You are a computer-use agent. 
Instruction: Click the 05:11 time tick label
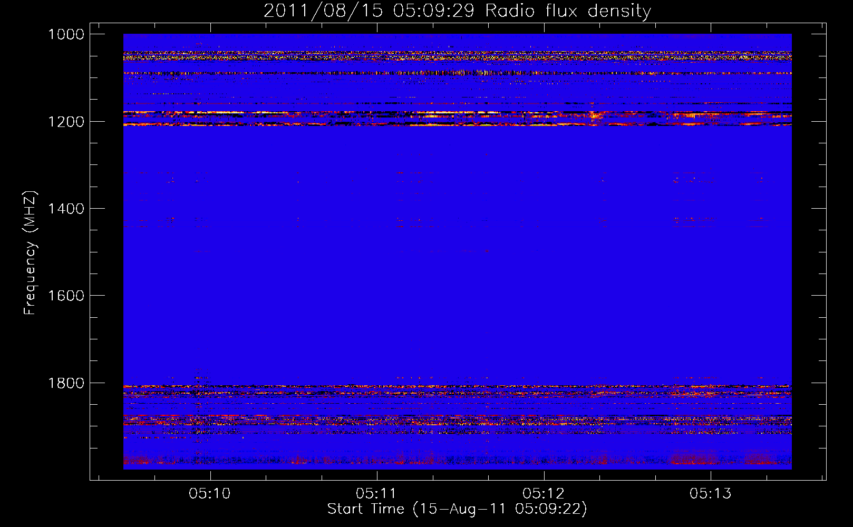pyautogui.click(x=376, y=493)
